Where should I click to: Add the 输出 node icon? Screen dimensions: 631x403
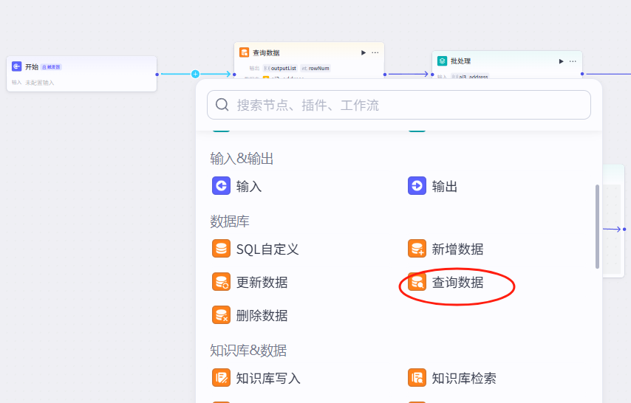coord(417,186)
